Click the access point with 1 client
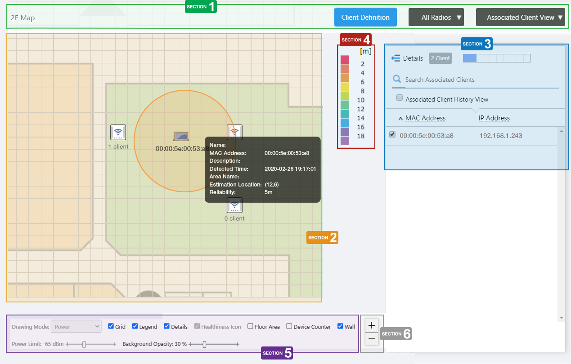This screenshot has width=571, height=364. pos(118,133)
